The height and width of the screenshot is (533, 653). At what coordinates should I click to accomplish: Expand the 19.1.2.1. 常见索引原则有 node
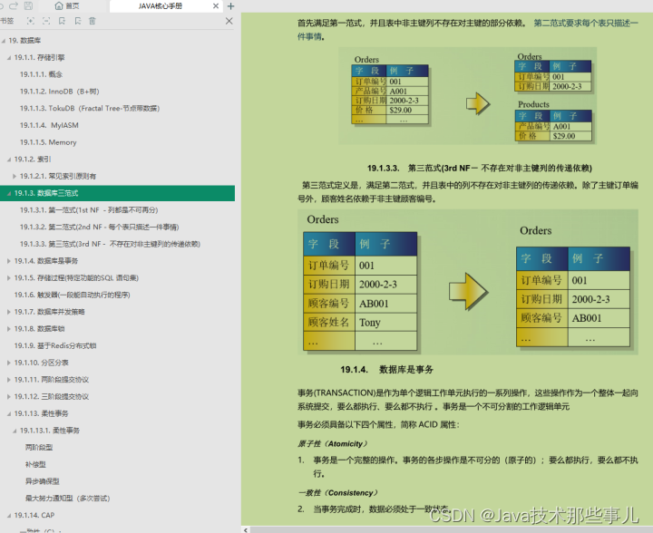[15, 177]
